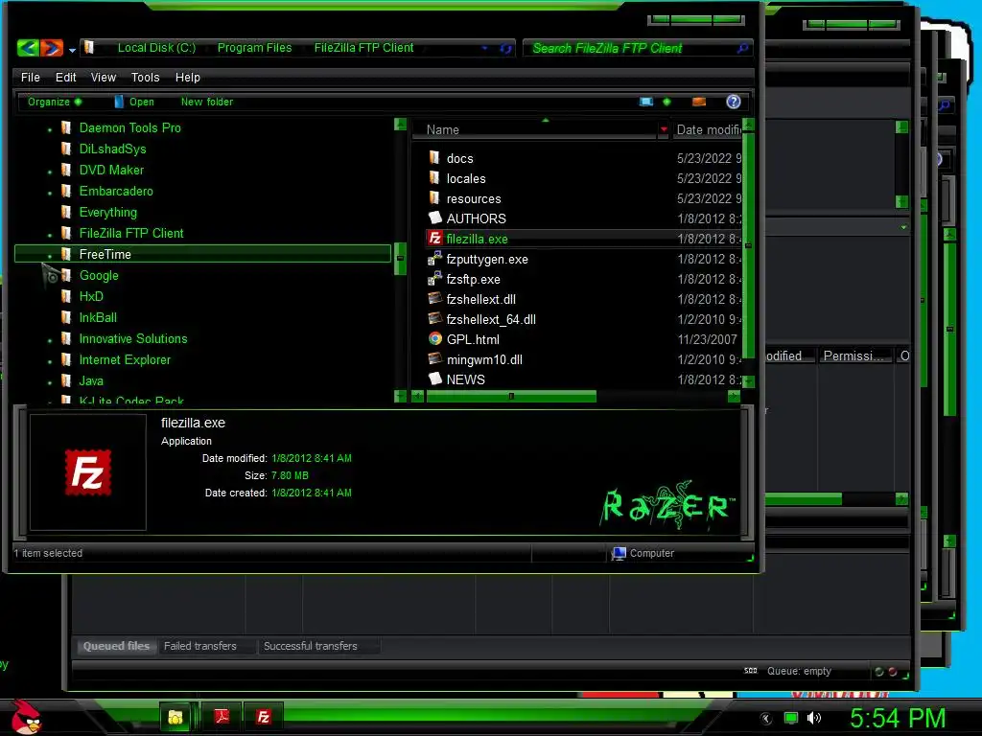Click the fzputtygen.exe icon
The height and width of the screenshot is (736, 982).
click(434, 259)
